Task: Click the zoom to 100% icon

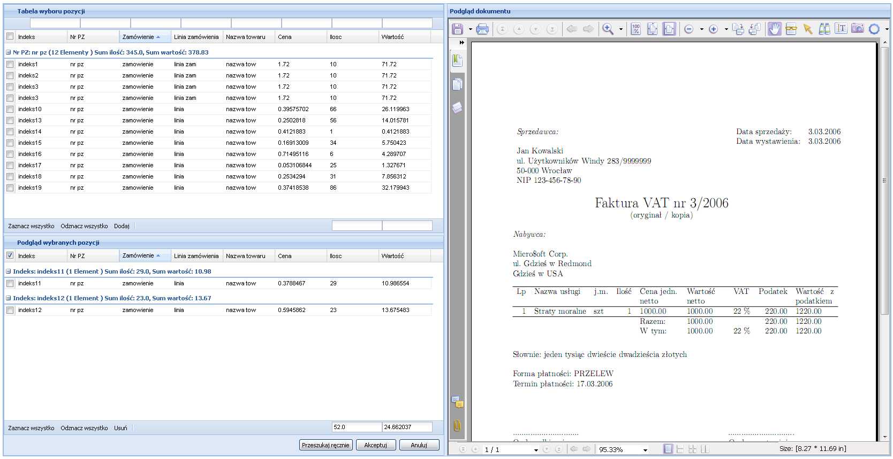Action: click(635, 29)
